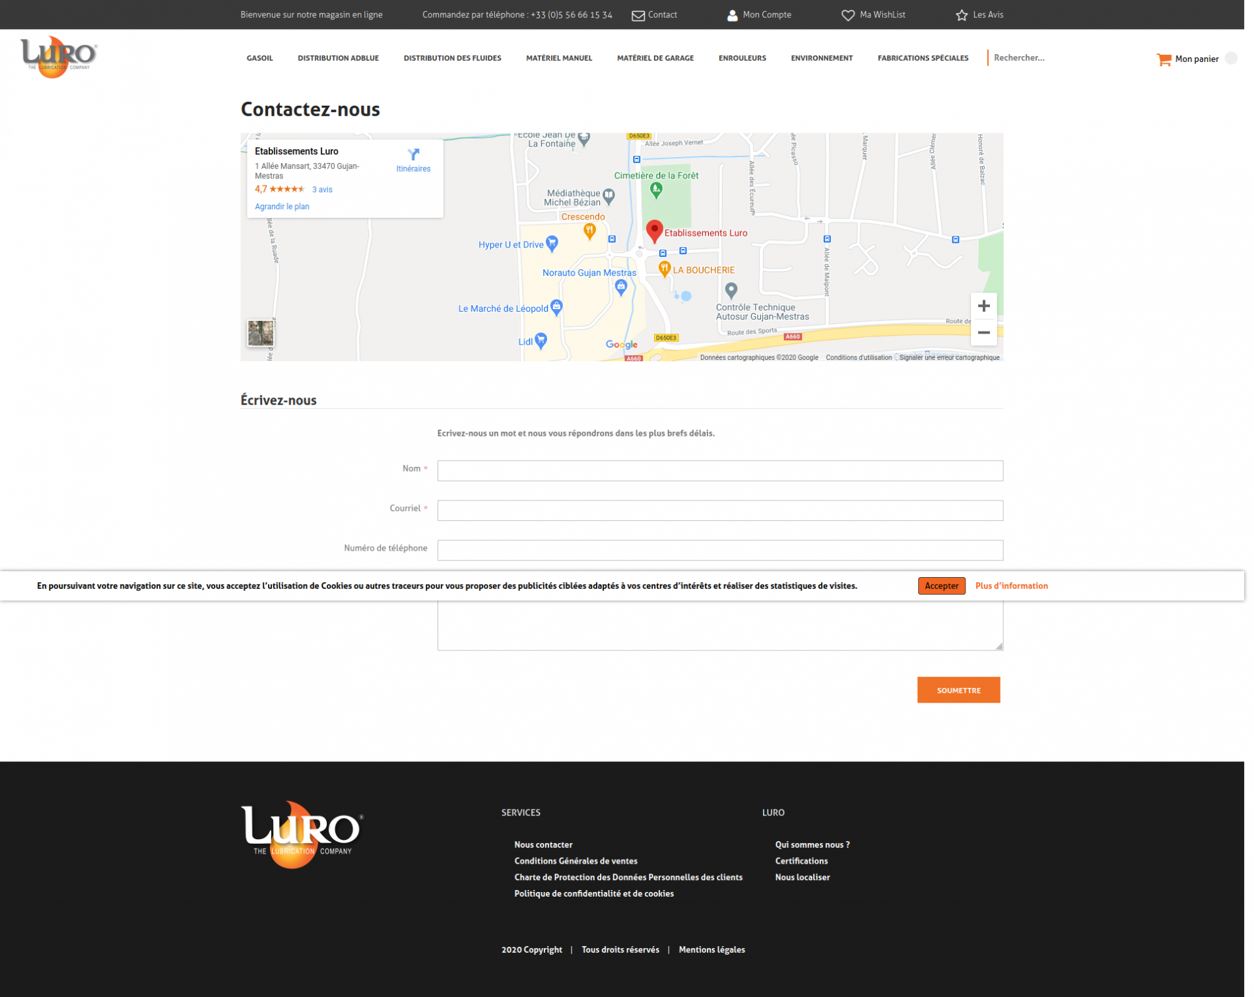Open the FABRICATIONS SPÉCIALES menu

[x=923, y=58]
